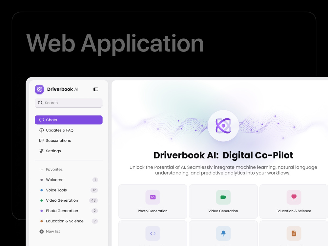Select Education & Science in Favorites
328x246 pixels.
[65, 221]
